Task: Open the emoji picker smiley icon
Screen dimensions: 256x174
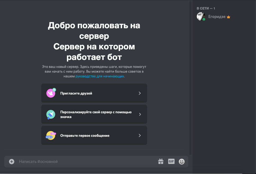Action: coord(182,162)
